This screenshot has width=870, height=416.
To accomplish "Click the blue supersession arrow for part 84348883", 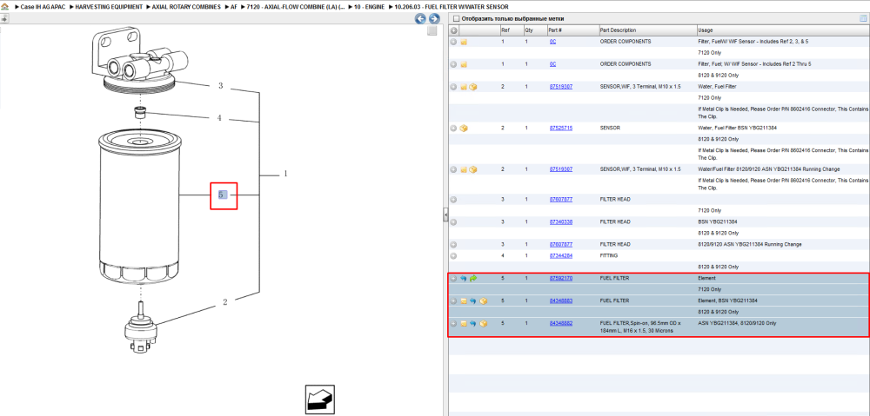I will click(x=473, y=300).
